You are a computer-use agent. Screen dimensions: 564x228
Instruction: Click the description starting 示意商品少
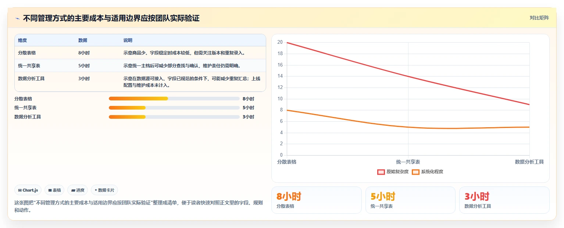[184, 53]
